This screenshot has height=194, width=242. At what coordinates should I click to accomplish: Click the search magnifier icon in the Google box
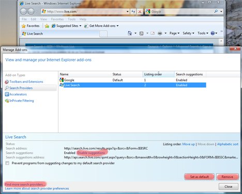(x=216, y=11)
